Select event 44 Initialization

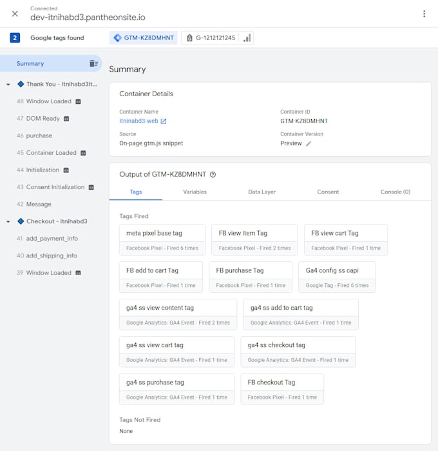click(38, 170)
